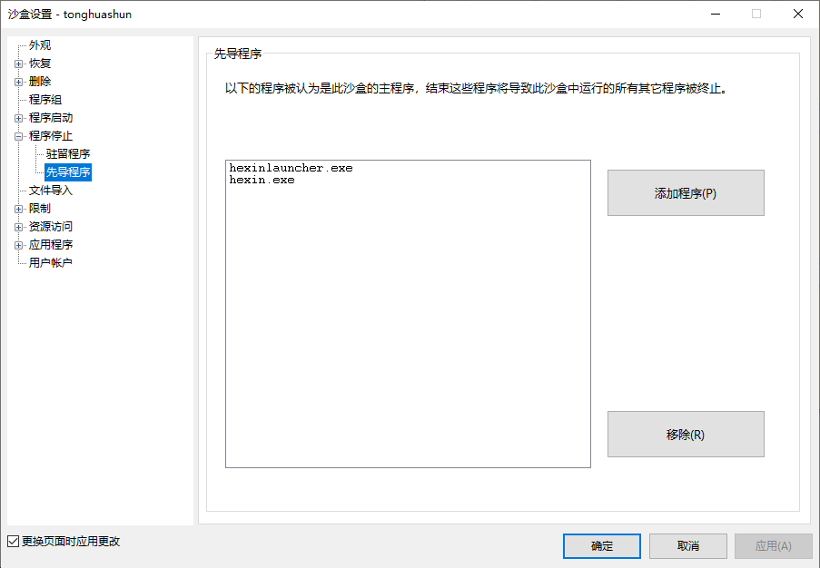Click the 添加程序(P) button
Image resolution: width=820 pixels, height=568 pixels.
click(686, 193)
